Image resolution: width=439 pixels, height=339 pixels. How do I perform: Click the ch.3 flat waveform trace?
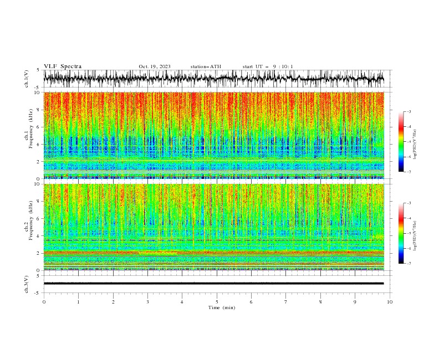213,284
